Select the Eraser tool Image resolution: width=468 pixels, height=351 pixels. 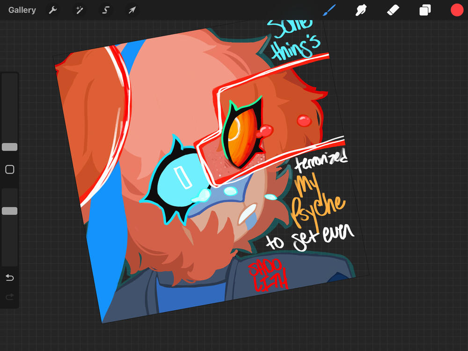tap(393, 10)
